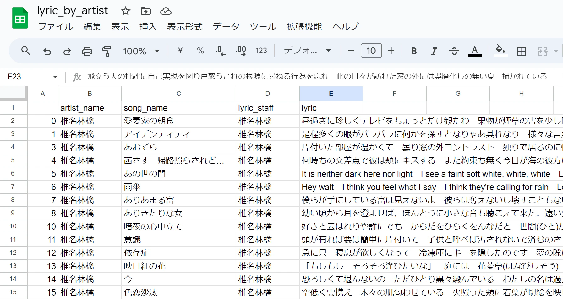Toggle strikethrough formatting
Image resolution: width=563 pixels, height=299 pixels.
pos(454,51)
